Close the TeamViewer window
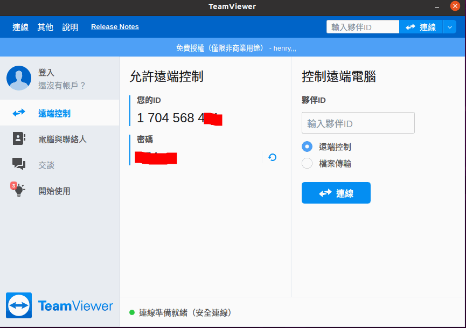 [x=455, y=6]
